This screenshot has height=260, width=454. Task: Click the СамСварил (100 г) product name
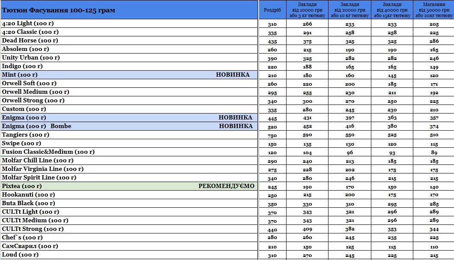click(x=30, y=246)
